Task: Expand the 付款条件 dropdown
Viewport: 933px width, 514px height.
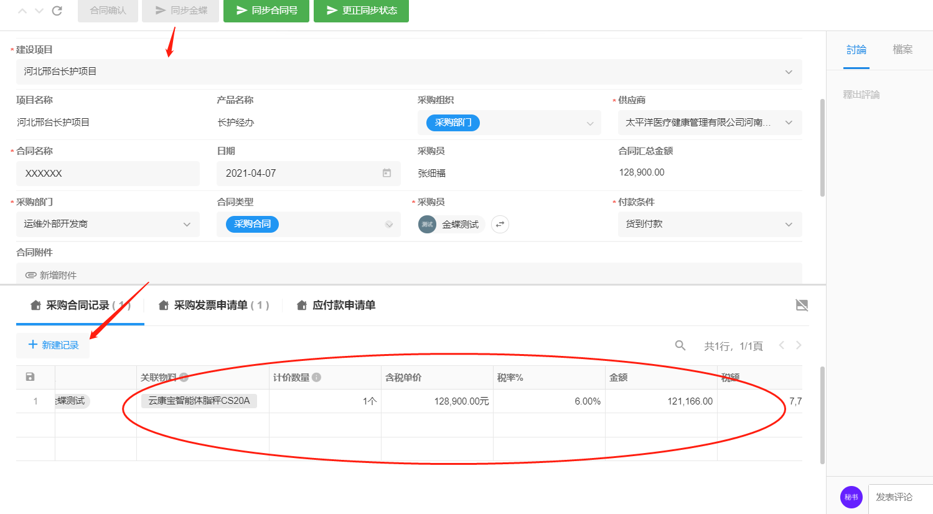Action: pos(789,224)
